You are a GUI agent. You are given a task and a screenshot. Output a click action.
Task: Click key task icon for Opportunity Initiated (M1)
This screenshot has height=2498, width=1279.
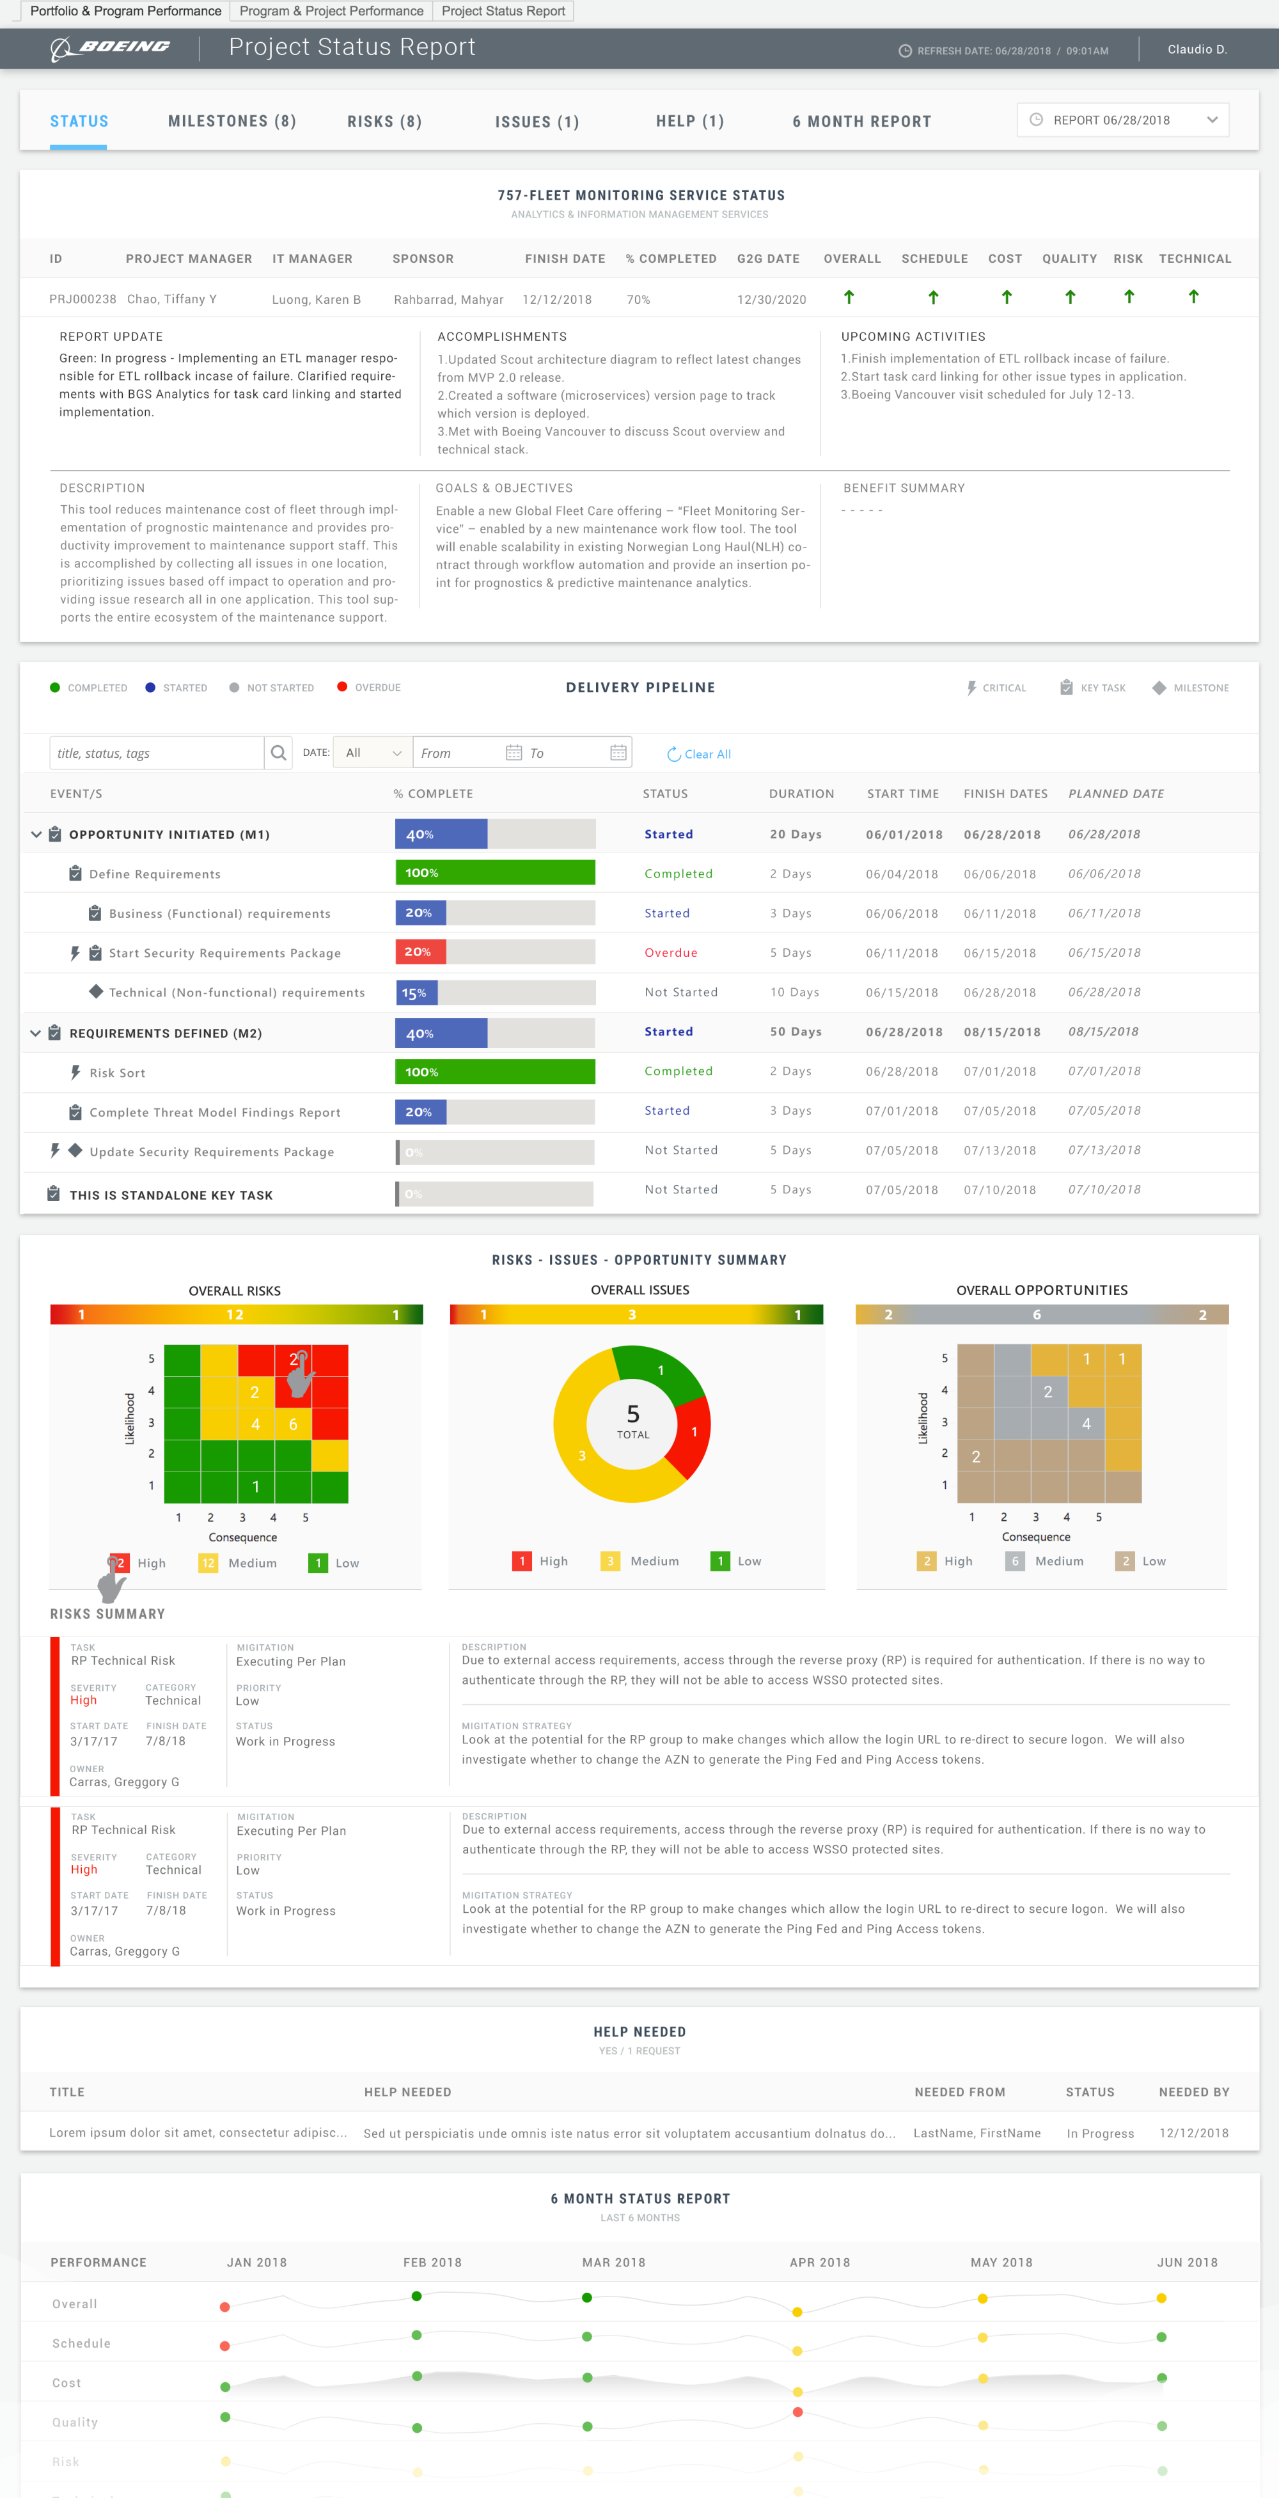[x=55, y=834]
